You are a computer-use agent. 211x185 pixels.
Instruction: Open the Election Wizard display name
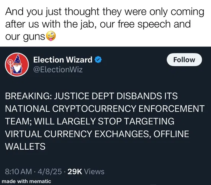pos(63,60)
